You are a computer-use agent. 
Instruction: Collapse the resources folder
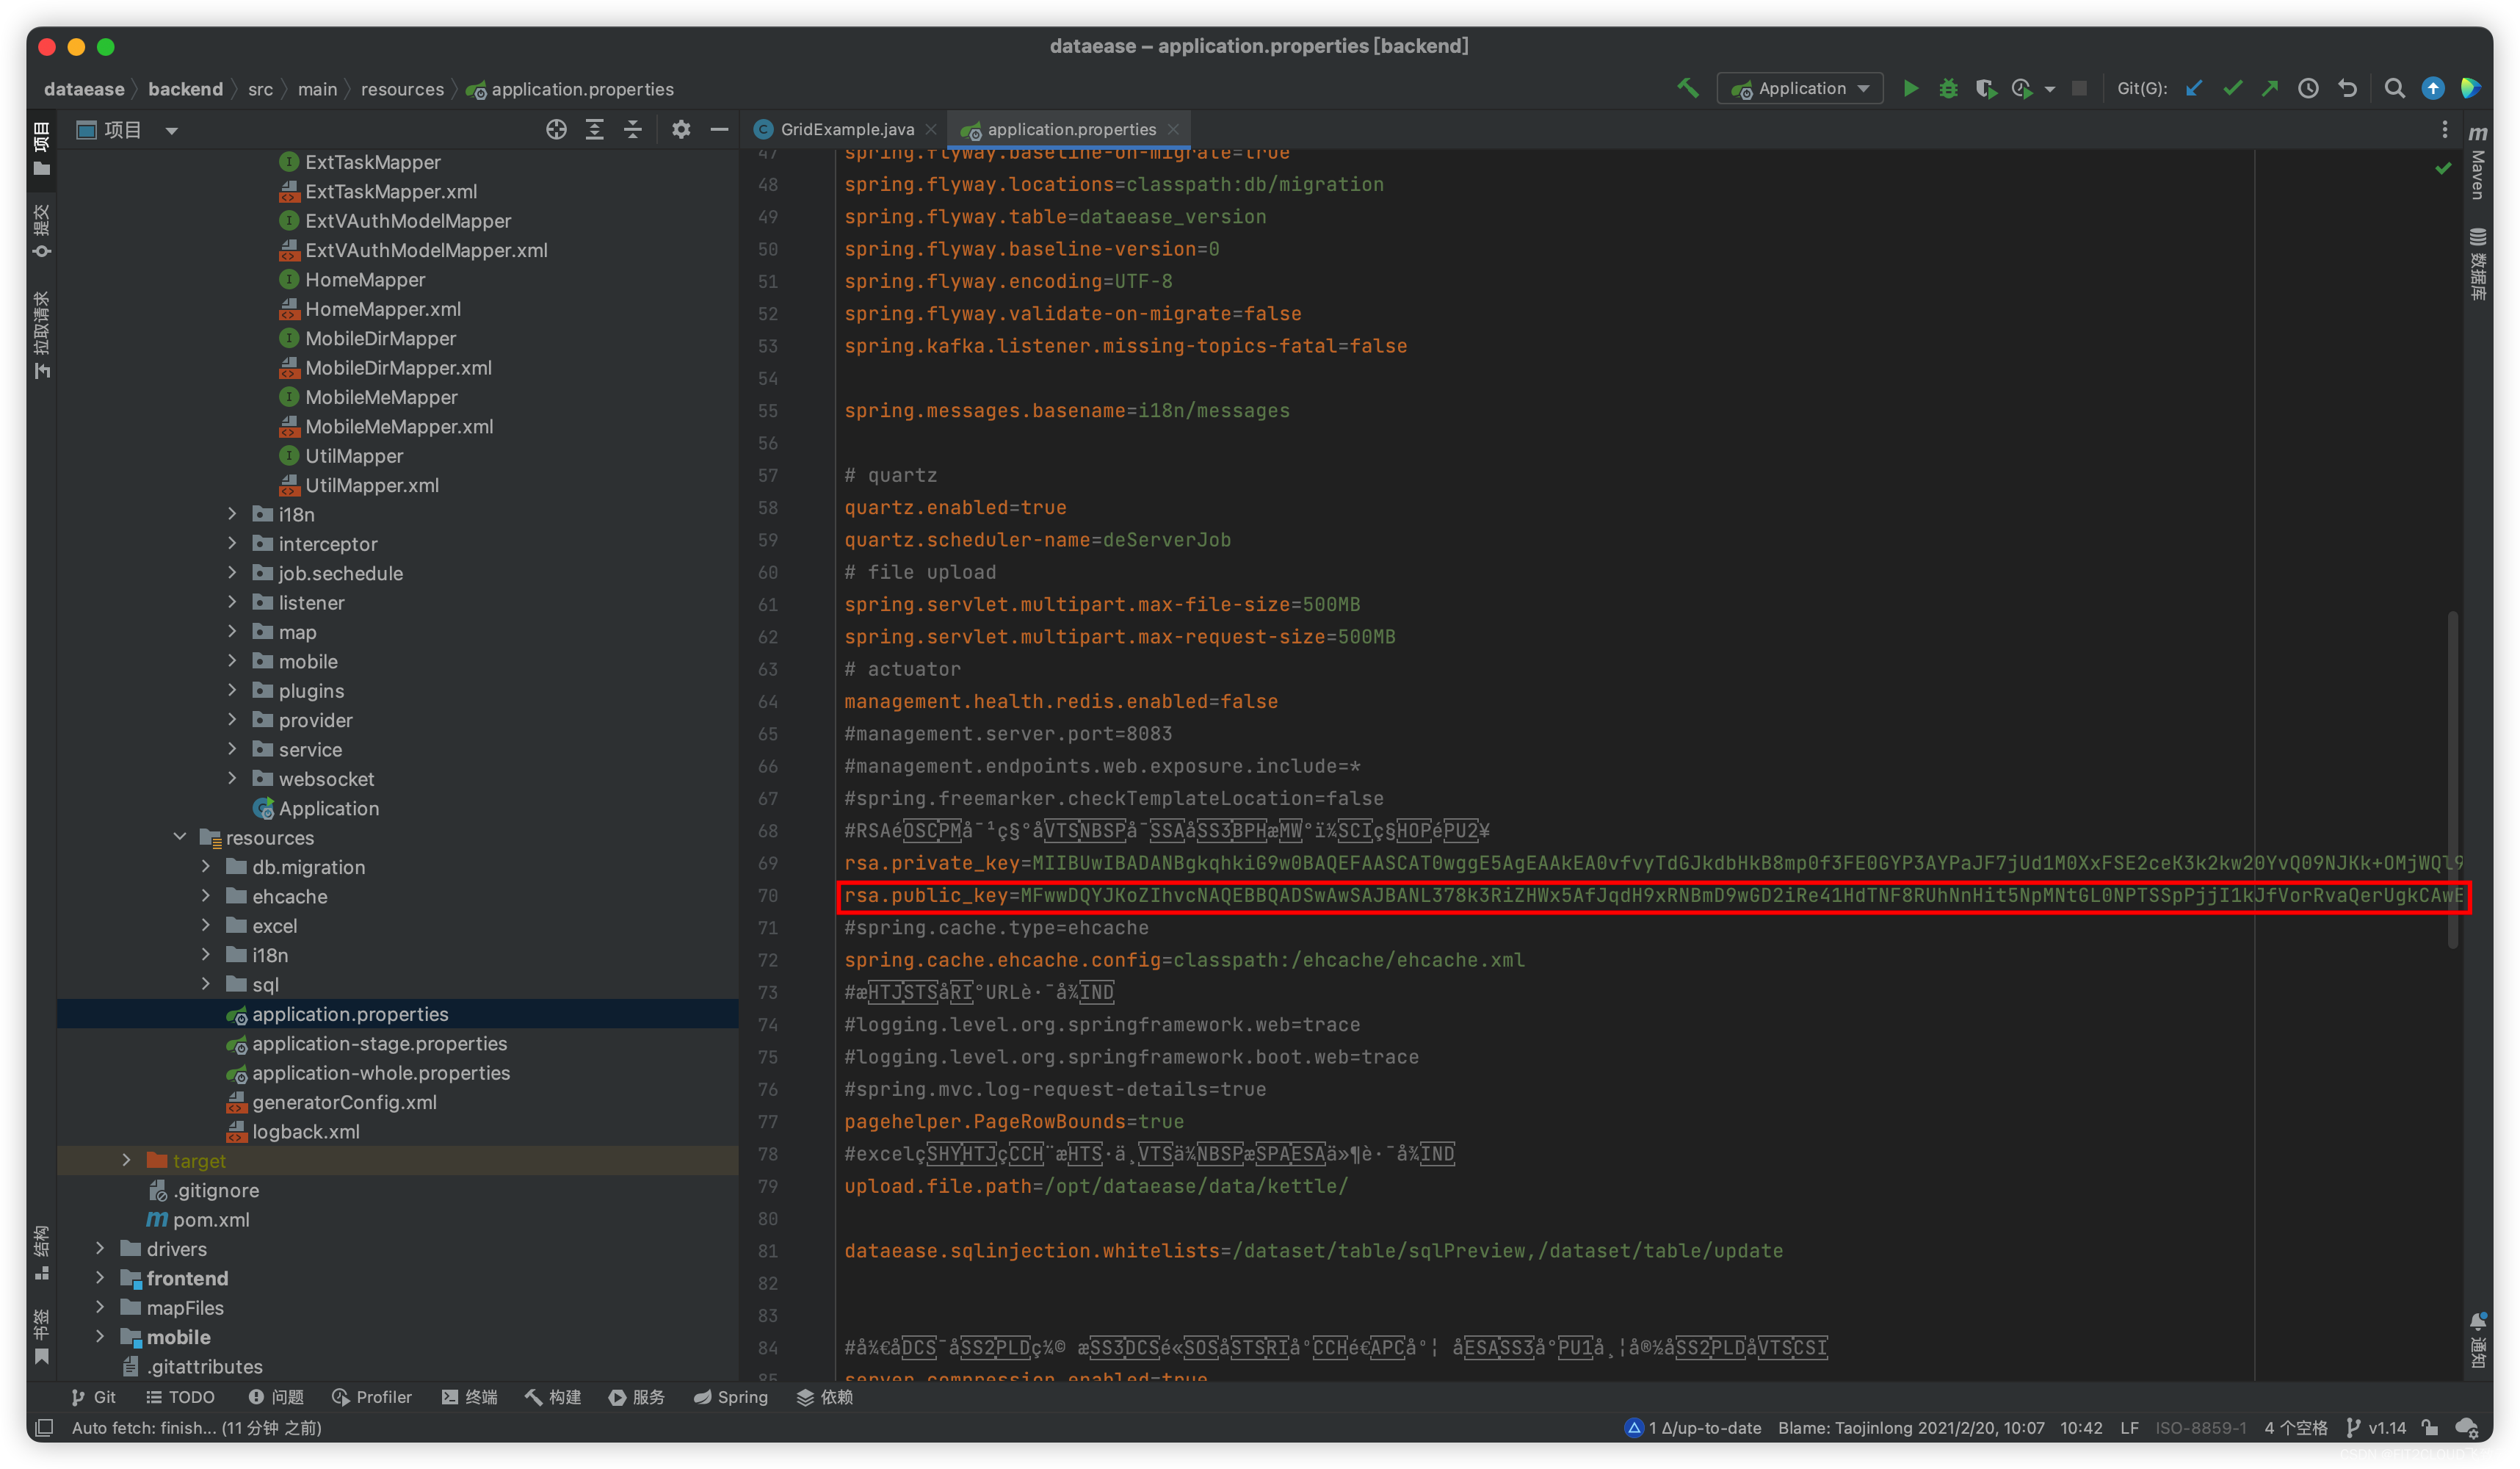[180, 837]
